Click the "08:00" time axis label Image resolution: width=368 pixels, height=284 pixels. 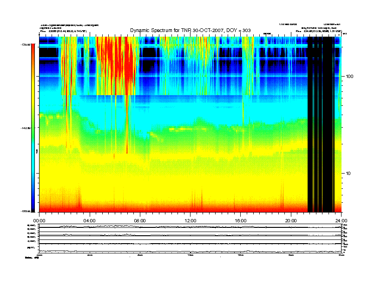pyautogui.click(x=140, y=221)
